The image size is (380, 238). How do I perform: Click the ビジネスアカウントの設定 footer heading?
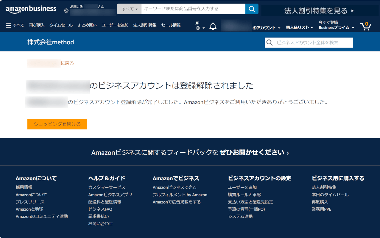pos(259,178)
